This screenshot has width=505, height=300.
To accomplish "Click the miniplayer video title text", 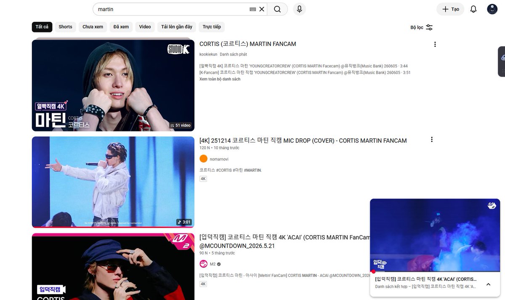I will [x=426, y=279].
